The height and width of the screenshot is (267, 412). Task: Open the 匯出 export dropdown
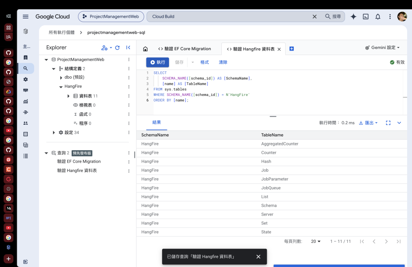tap(369, 123)
